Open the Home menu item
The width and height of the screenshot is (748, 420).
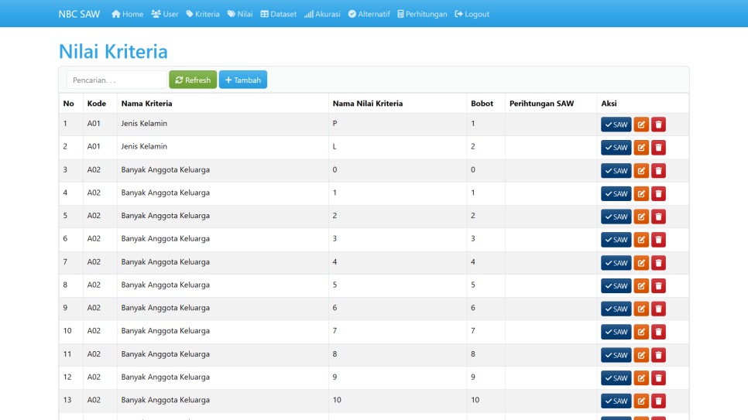pyautogui.click(x=128, y=14)
